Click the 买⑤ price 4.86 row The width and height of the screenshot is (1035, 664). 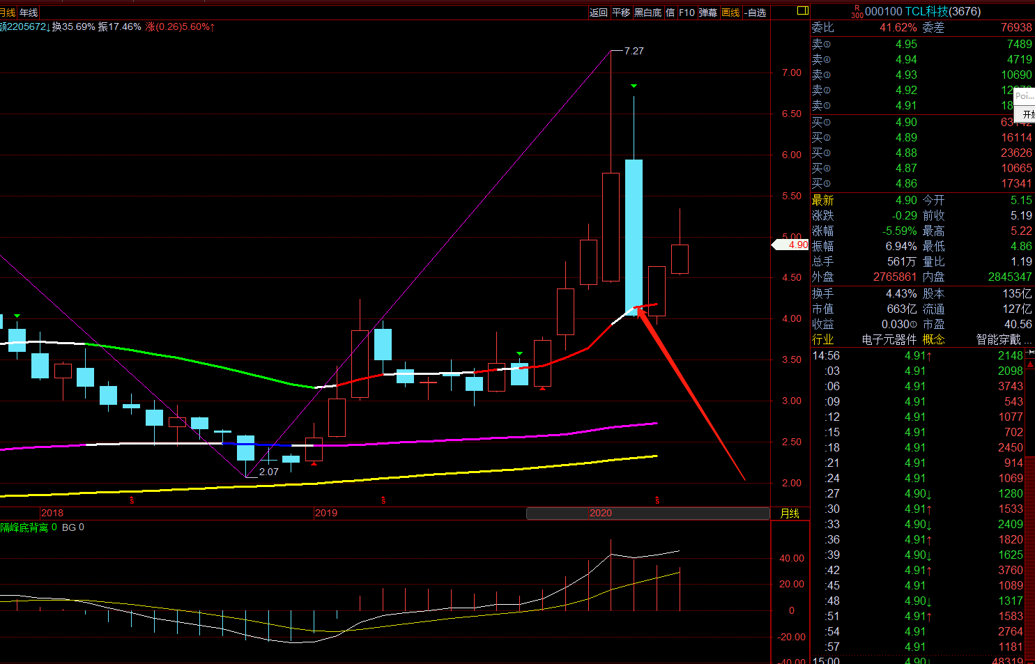[922, 183]
